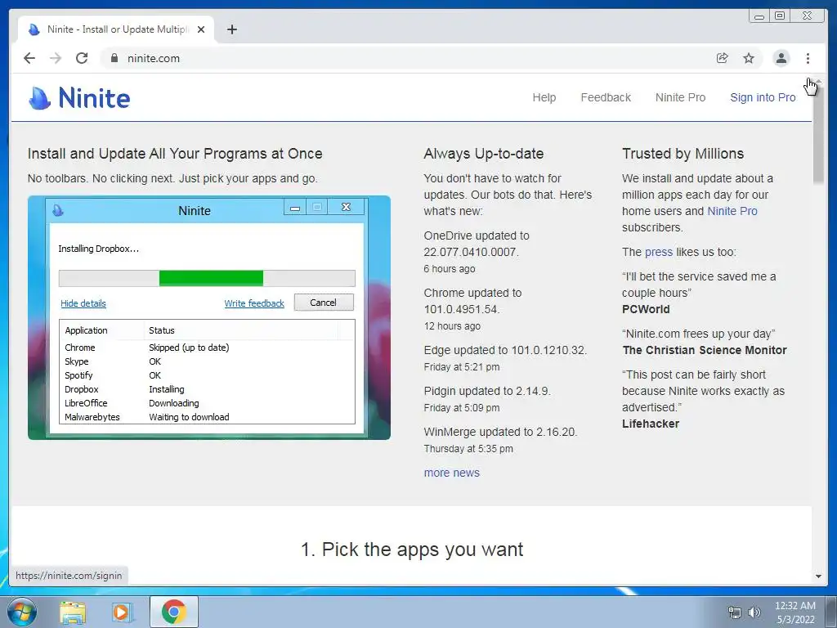Open the press link
The height and width of the screenshot is (628, 837).
(659, 252)
